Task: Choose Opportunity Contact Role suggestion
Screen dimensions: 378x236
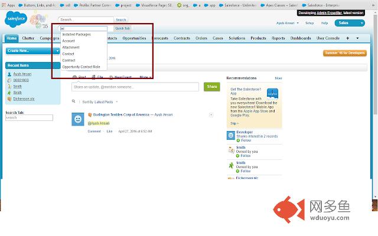Action: coord(81,67)
